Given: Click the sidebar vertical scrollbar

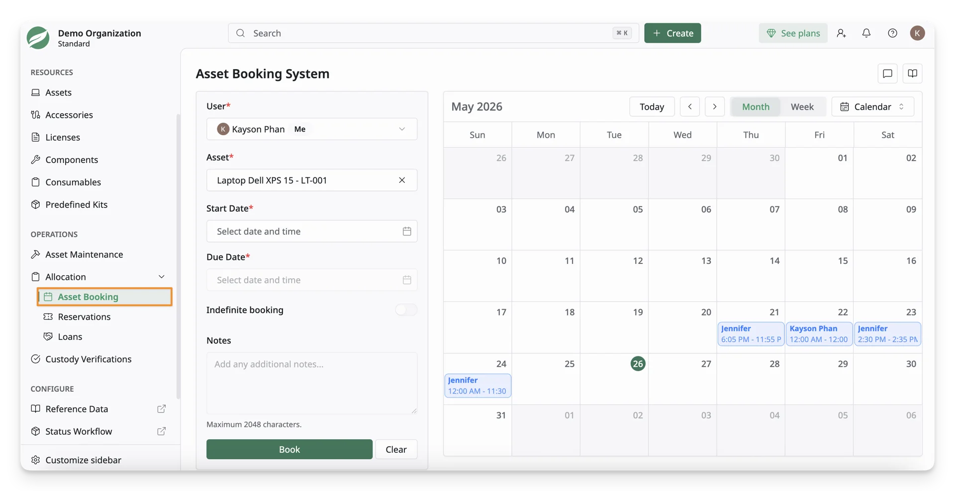Looking at the screenshot, I should coord(178,256).
